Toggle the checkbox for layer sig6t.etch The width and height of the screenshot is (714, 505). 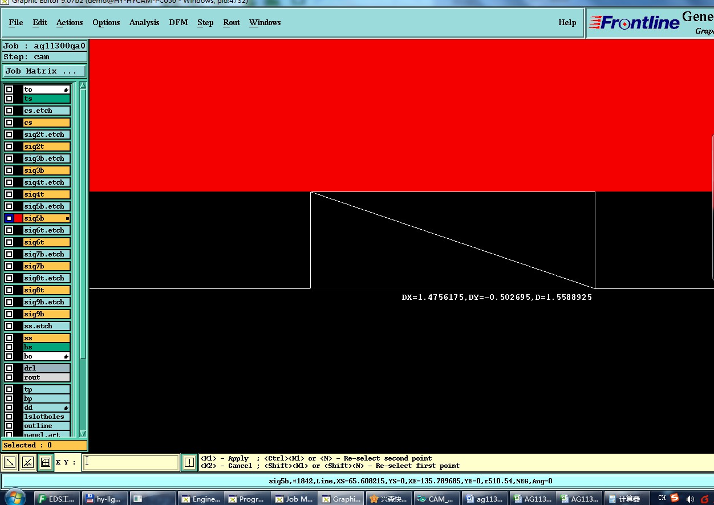(9, 230)
